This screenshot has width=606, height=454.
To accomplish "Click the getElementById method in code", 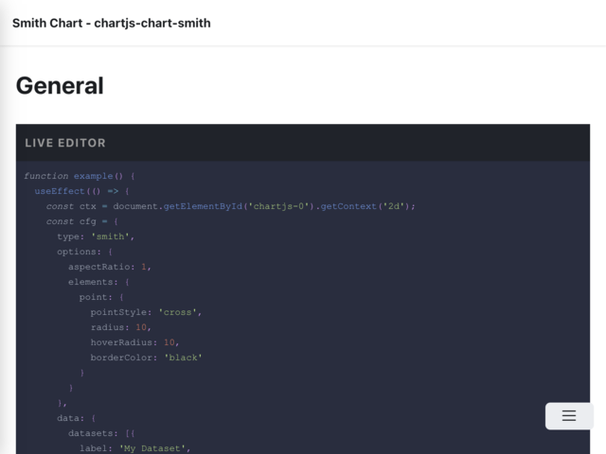I will (x=203, y=206).
